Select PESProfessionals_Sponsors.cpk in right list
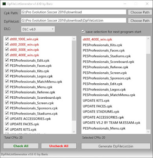Viewport: 153px width, 158px height. click(107, 78)
